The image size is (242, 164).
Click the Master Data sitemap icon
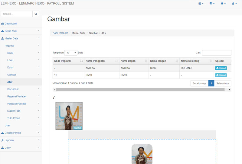click(x=2, y=38)
